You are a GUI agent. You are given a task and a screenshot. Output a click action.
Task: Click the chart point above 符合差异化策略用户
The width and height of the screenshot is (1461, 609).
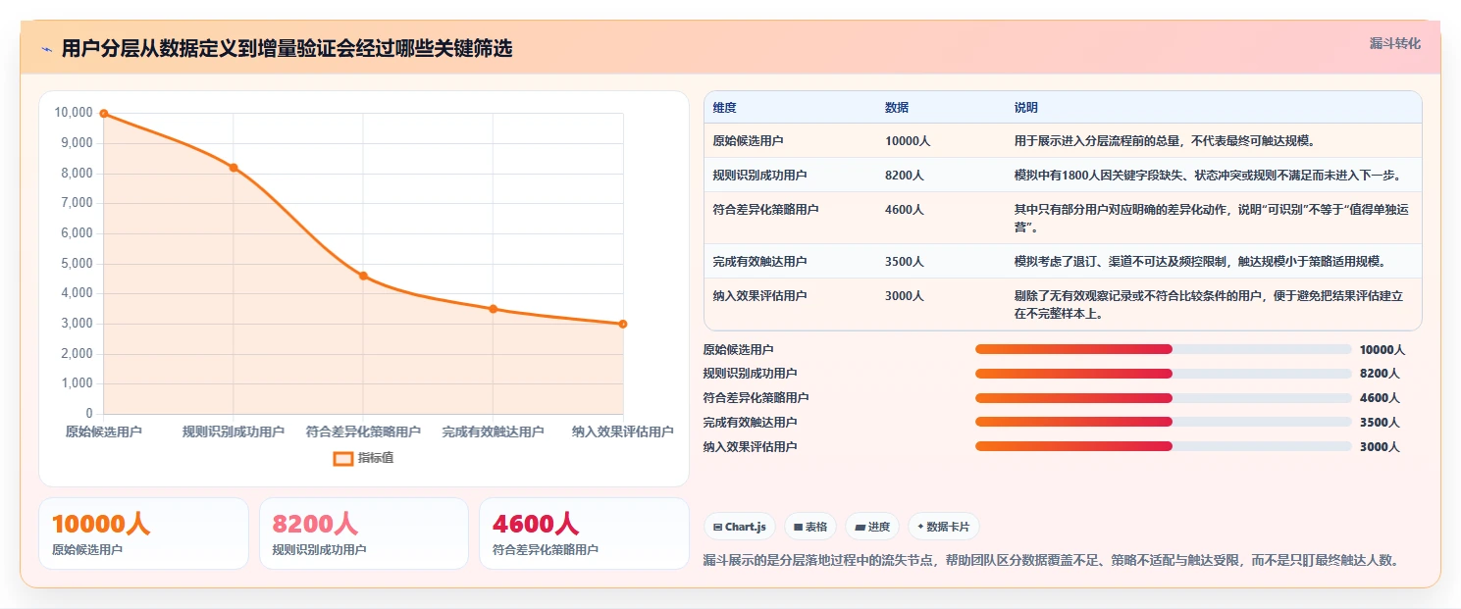pyautogui.click(x=363, y=276)
